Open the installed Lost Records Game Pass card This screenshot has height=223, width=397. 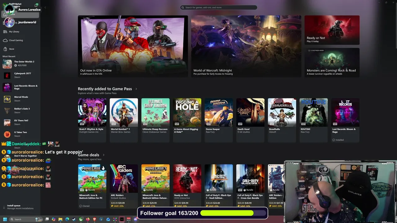point(345,120)
